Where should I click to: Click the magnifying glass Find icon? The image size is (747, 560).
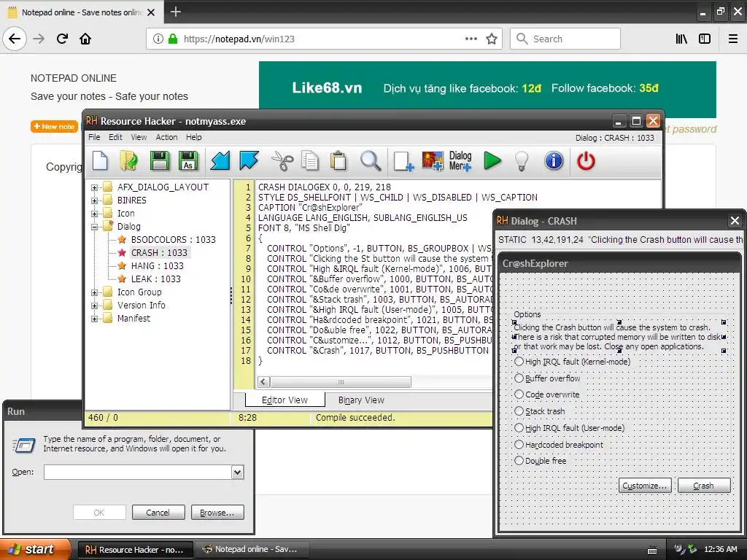[x=370, y=161]
